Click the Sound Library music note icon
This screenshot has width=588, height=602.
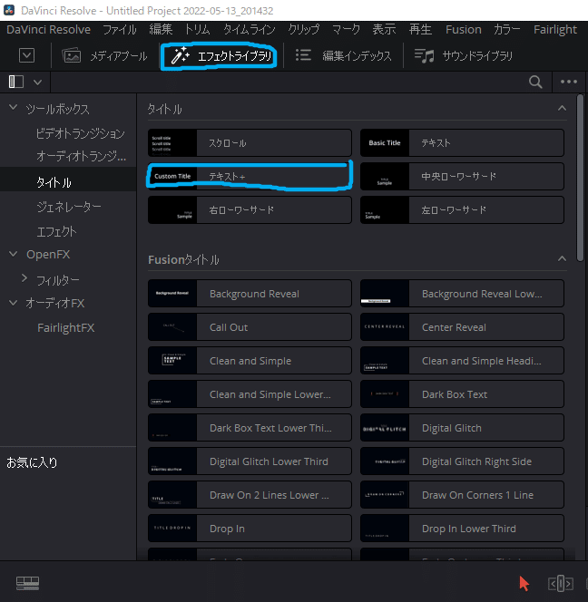(424, 56)
